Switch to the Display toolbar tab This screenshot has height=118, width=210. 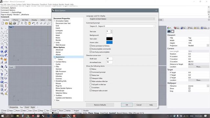(x=34, y=20)
